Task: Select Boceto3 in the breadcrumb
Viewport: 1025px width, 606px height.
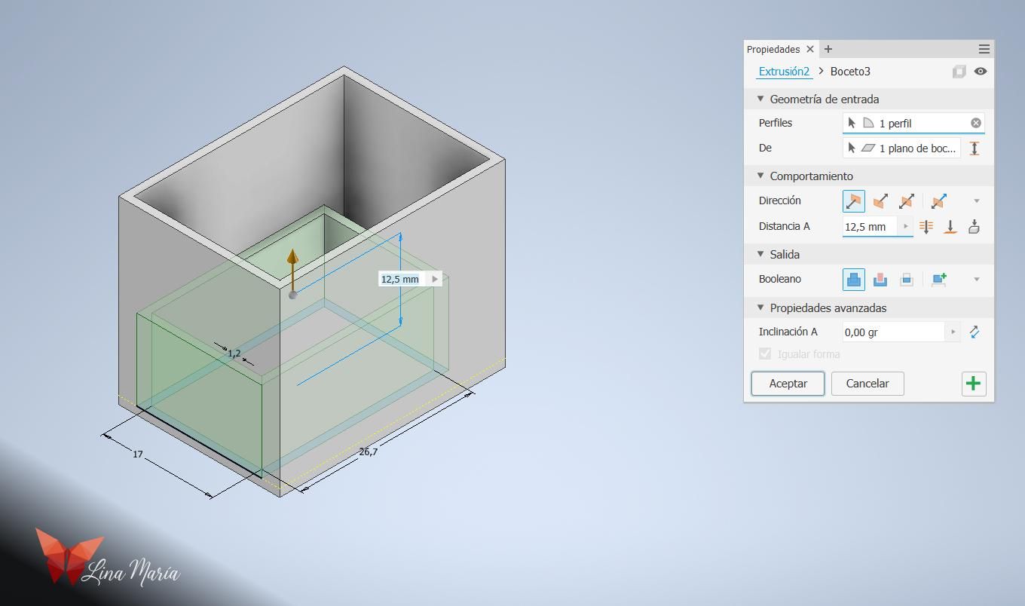Action: [x=850, y=72]
